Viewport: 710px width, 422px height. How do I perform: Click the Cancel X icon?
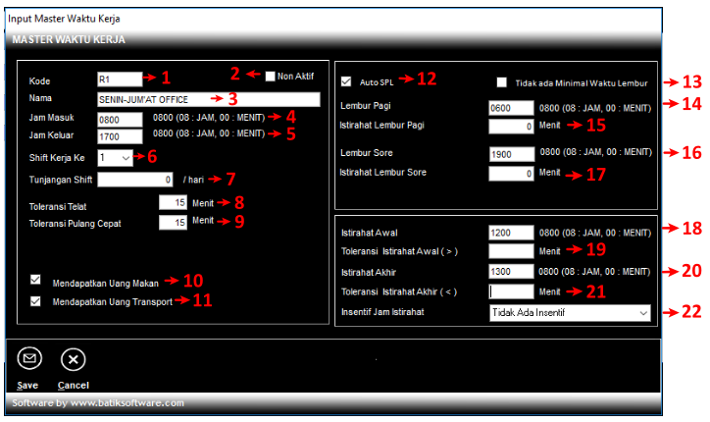(74, 359)
